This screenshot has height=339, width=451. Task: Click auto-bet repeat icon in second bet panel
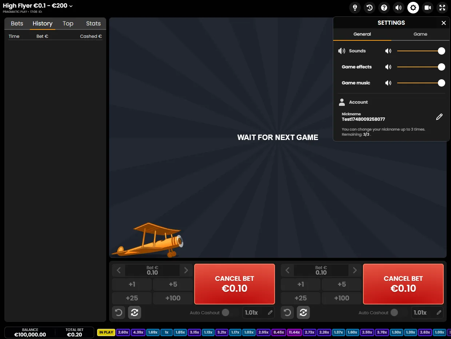pyautogui.click(x=303, y=312)
